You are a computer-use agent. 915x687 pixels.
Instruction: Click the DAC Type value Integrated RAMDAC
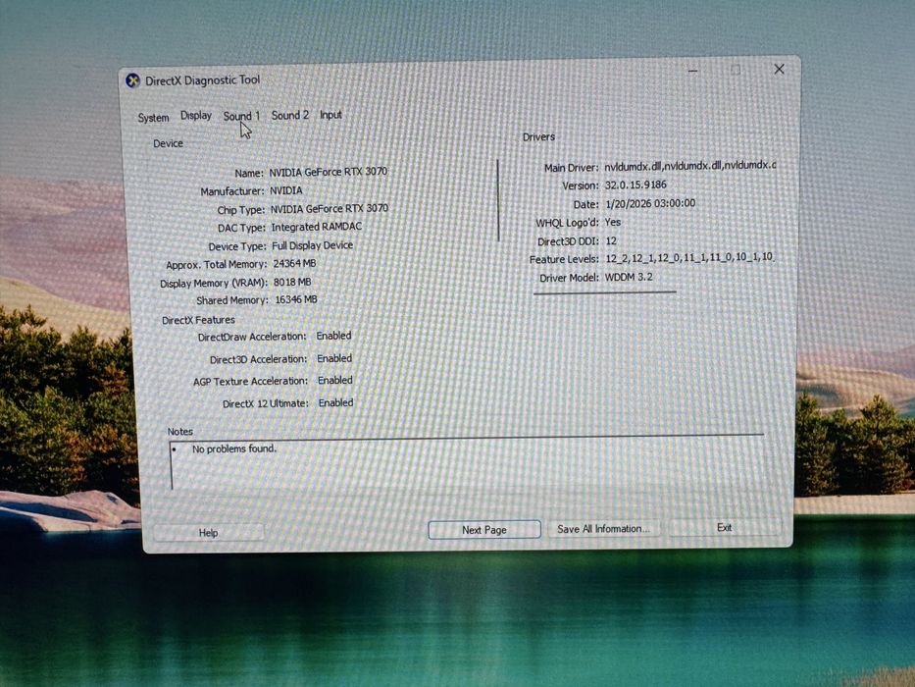[x=317, y=227]
